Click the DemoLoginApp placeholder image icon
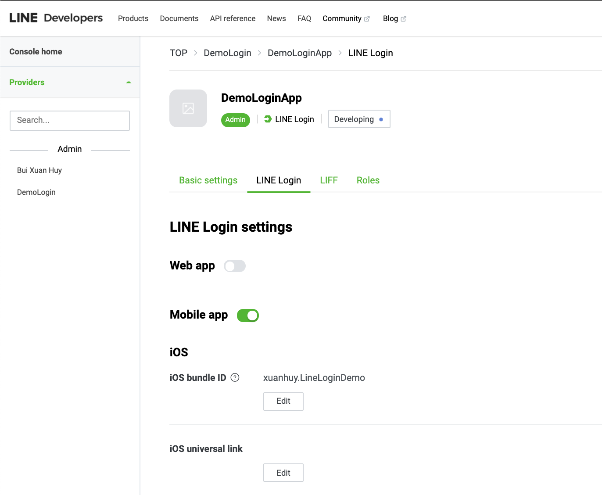The image size is (602, 495). point(188,108)
